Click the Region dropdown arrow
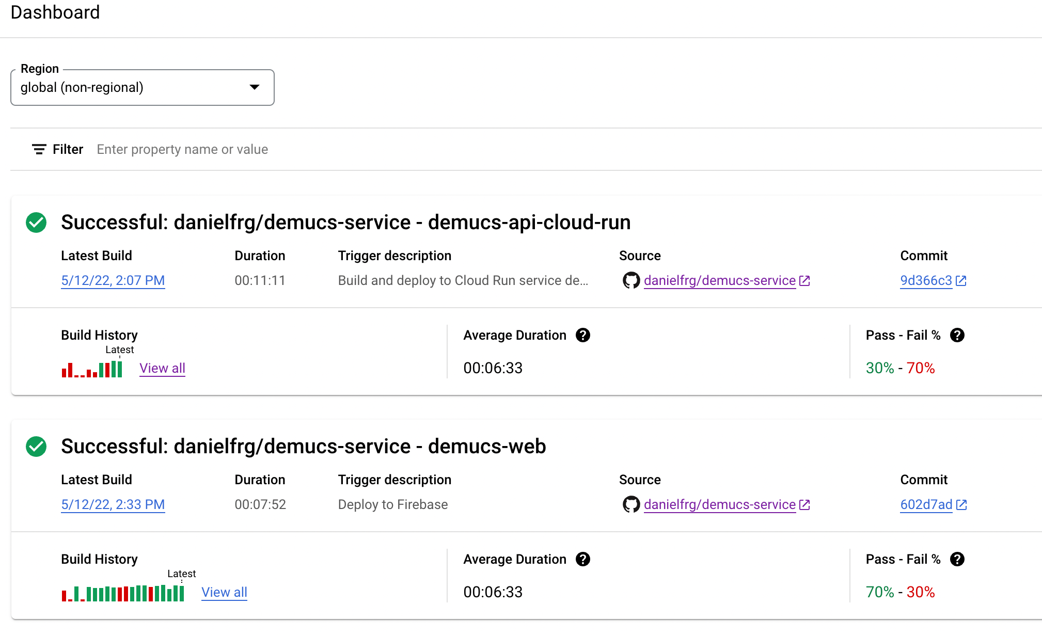1042x636 pixels. [254, 87]
